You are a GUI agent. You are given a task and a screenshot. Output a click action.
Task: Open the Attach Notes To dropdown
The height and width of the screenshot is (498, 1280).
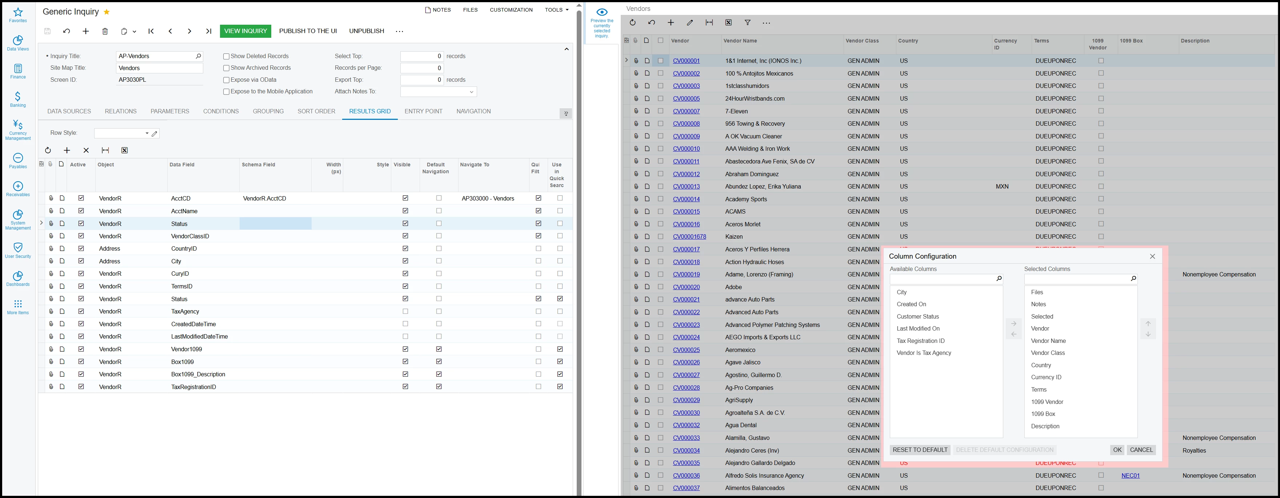tap(471, 92)
